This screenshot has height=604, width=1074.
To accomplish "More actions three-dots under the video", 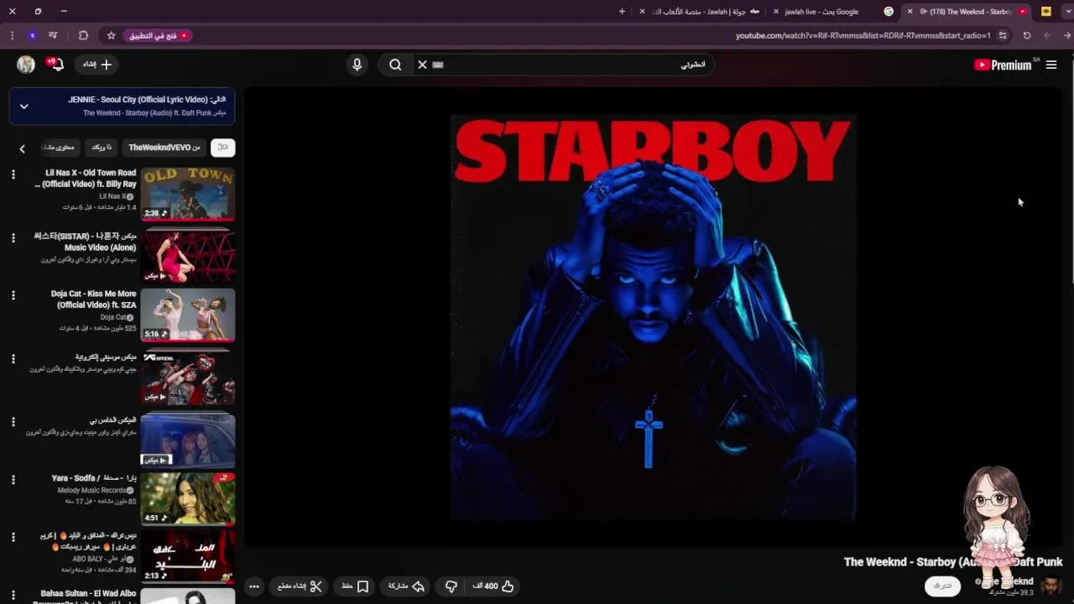I will pos(254,586).
